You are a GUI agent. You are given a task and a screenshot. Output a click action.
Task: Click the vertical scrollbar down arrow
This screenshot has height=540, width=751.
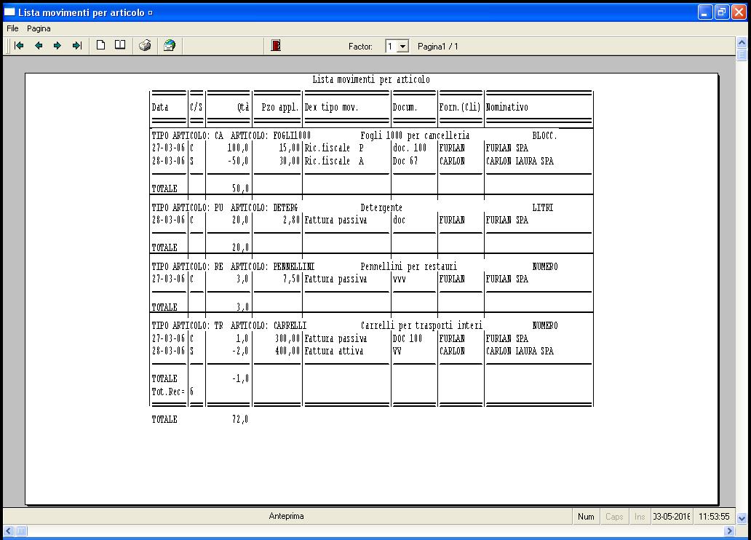(x=742, y=518)
